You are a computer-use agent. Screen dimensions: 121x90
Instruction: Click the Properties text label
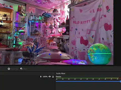14,69
